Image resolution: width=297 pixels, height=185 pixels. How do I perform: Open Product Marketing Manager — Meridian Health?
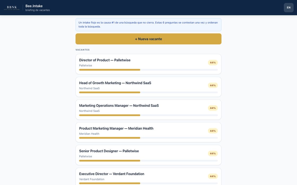point(148,132)
